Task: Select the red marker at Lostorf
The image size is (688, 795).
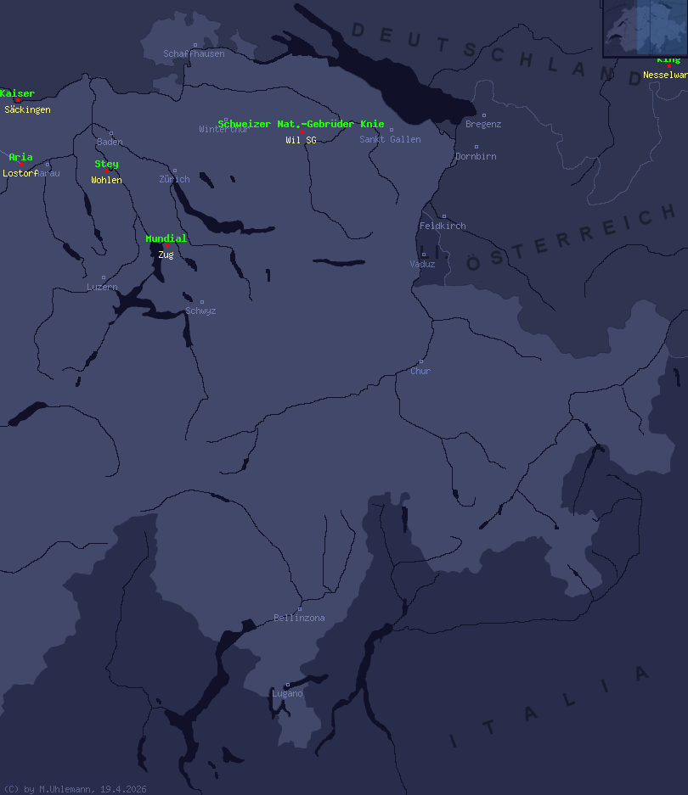Action: point(21,165)
